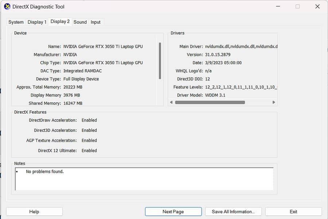
Task: Click the Device panel vertical scrollbar thumb
Action: tap(160, 61)
